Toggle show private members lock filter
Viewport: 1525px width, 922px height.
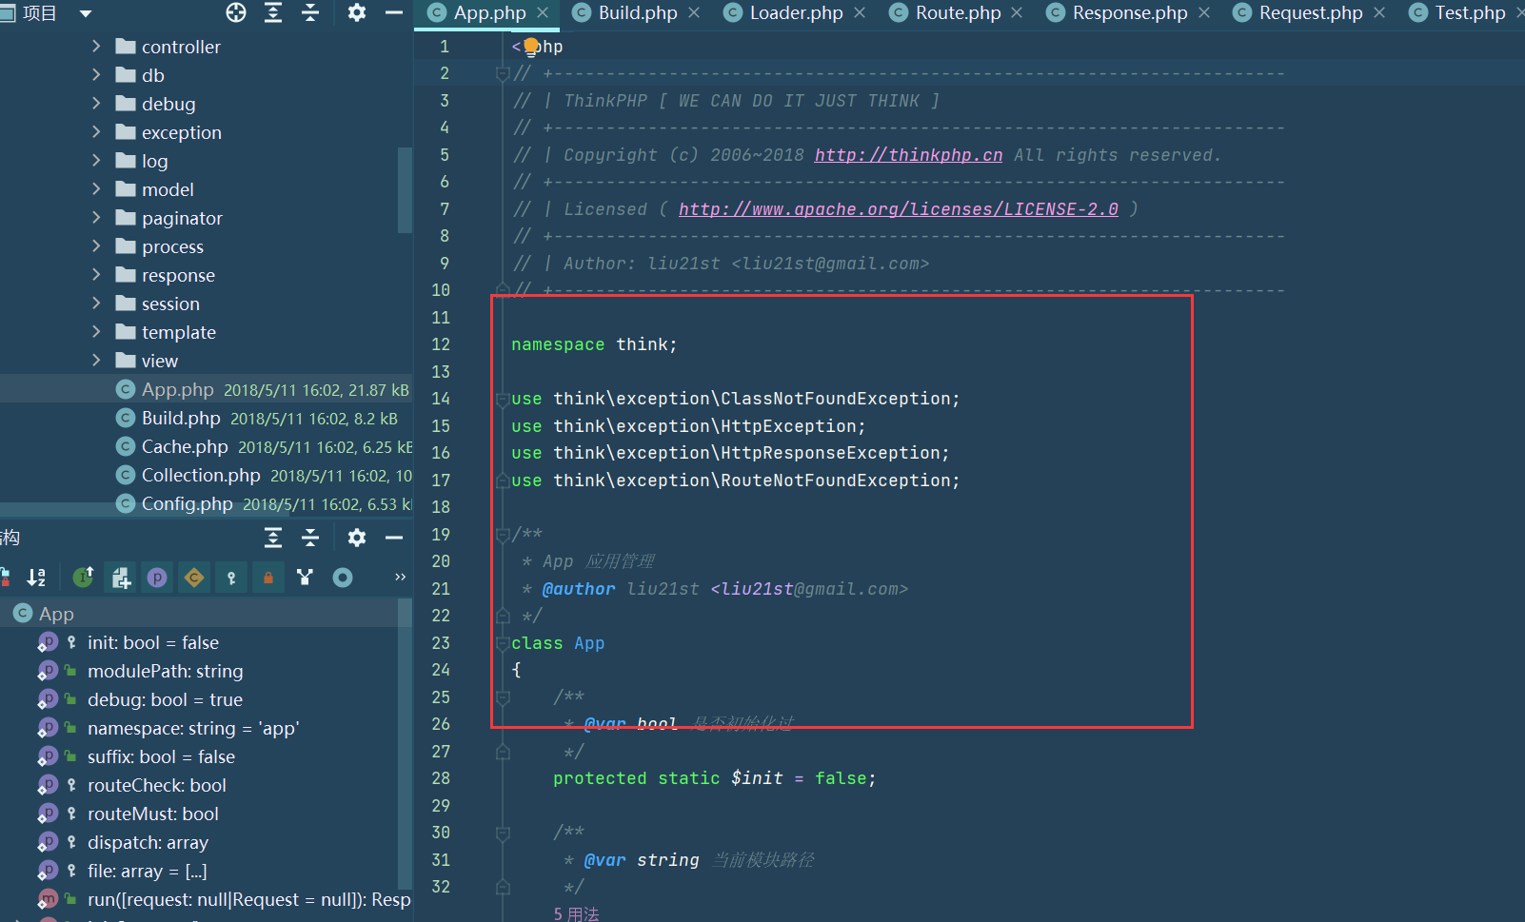[268, 578]
